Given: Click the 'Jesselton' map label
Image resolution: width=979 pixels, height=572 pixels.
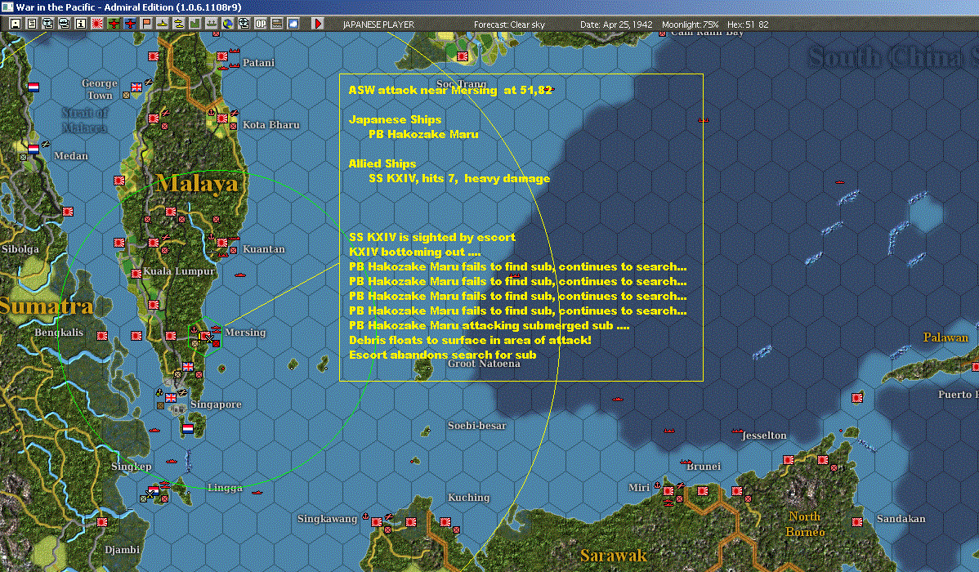Looking at the screenshot, I should 764,436.
